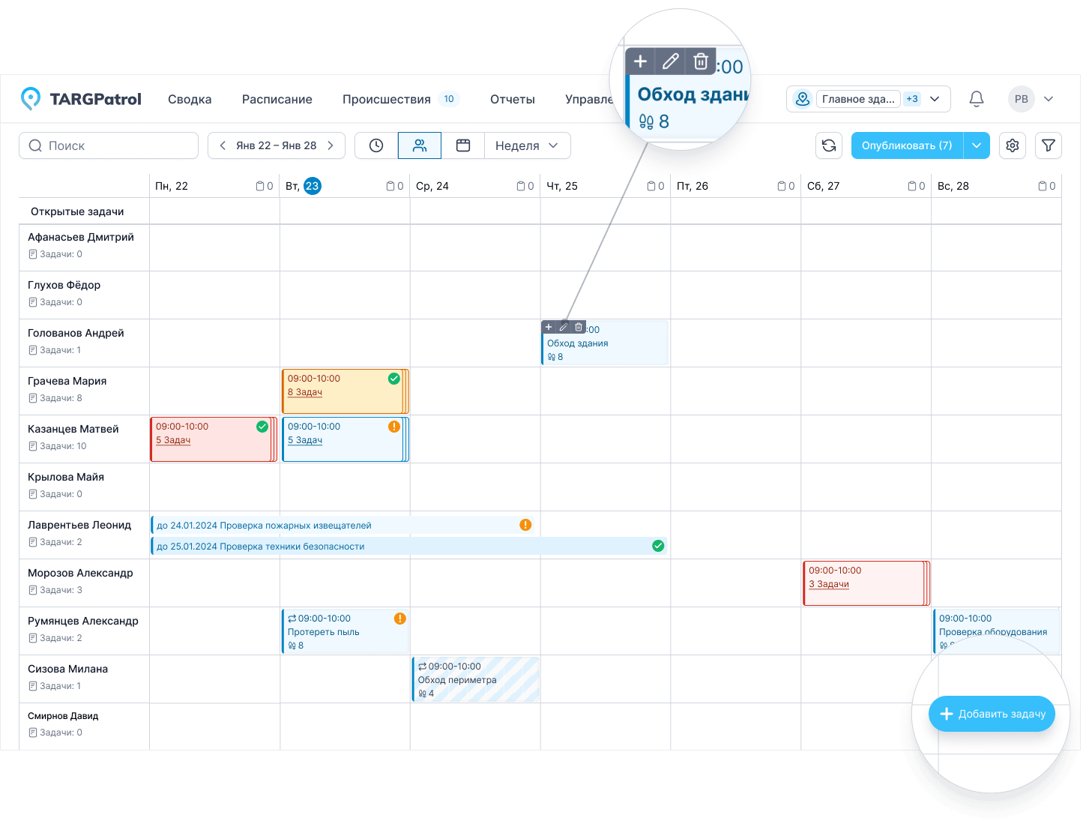Open Казанцев's Tuesday 5 Задач link
Viewport: 1086px width, 824px height.
click(305, 440)
